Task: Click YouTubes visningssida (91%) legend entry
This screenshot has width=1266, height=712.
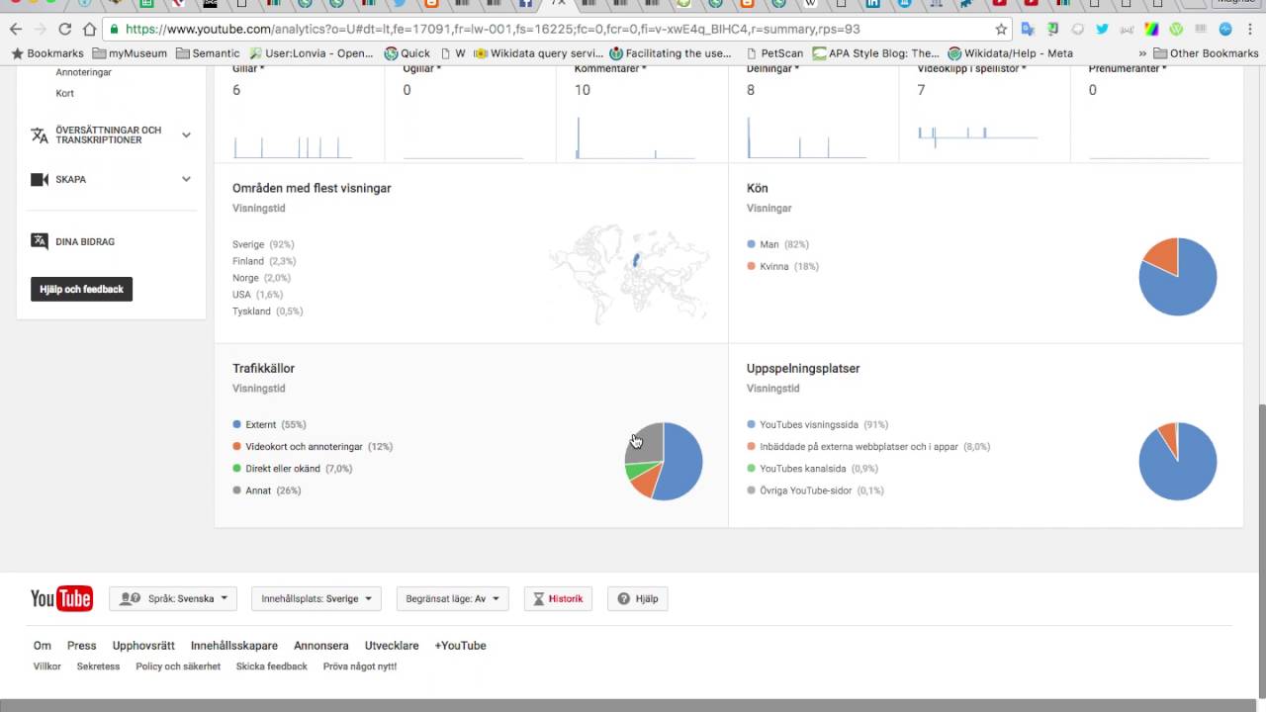Action: (817, 424)
